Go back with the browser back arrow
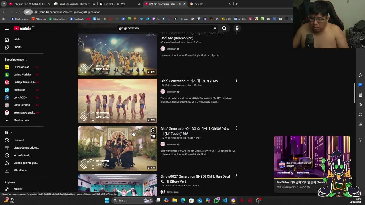 [x=4, y=12]
